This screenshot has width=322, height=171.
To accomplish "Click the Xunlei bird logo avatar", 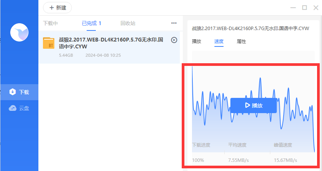I will tap(19, 32).
